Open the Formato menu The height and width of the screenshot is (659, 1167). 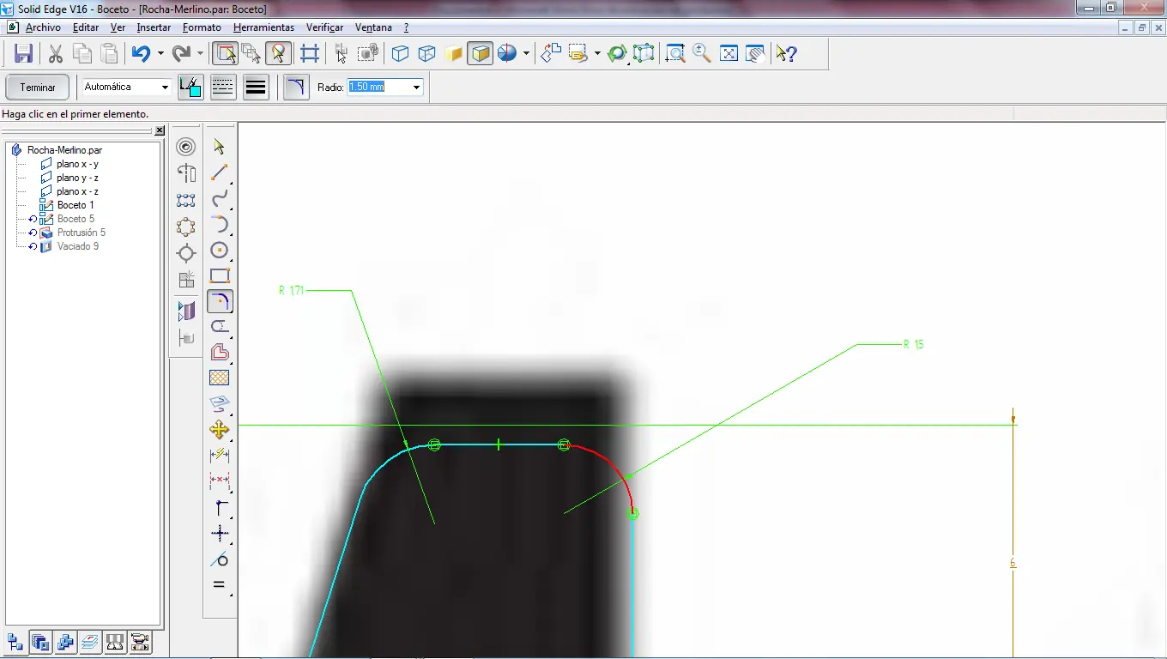(x=202, y=27)
